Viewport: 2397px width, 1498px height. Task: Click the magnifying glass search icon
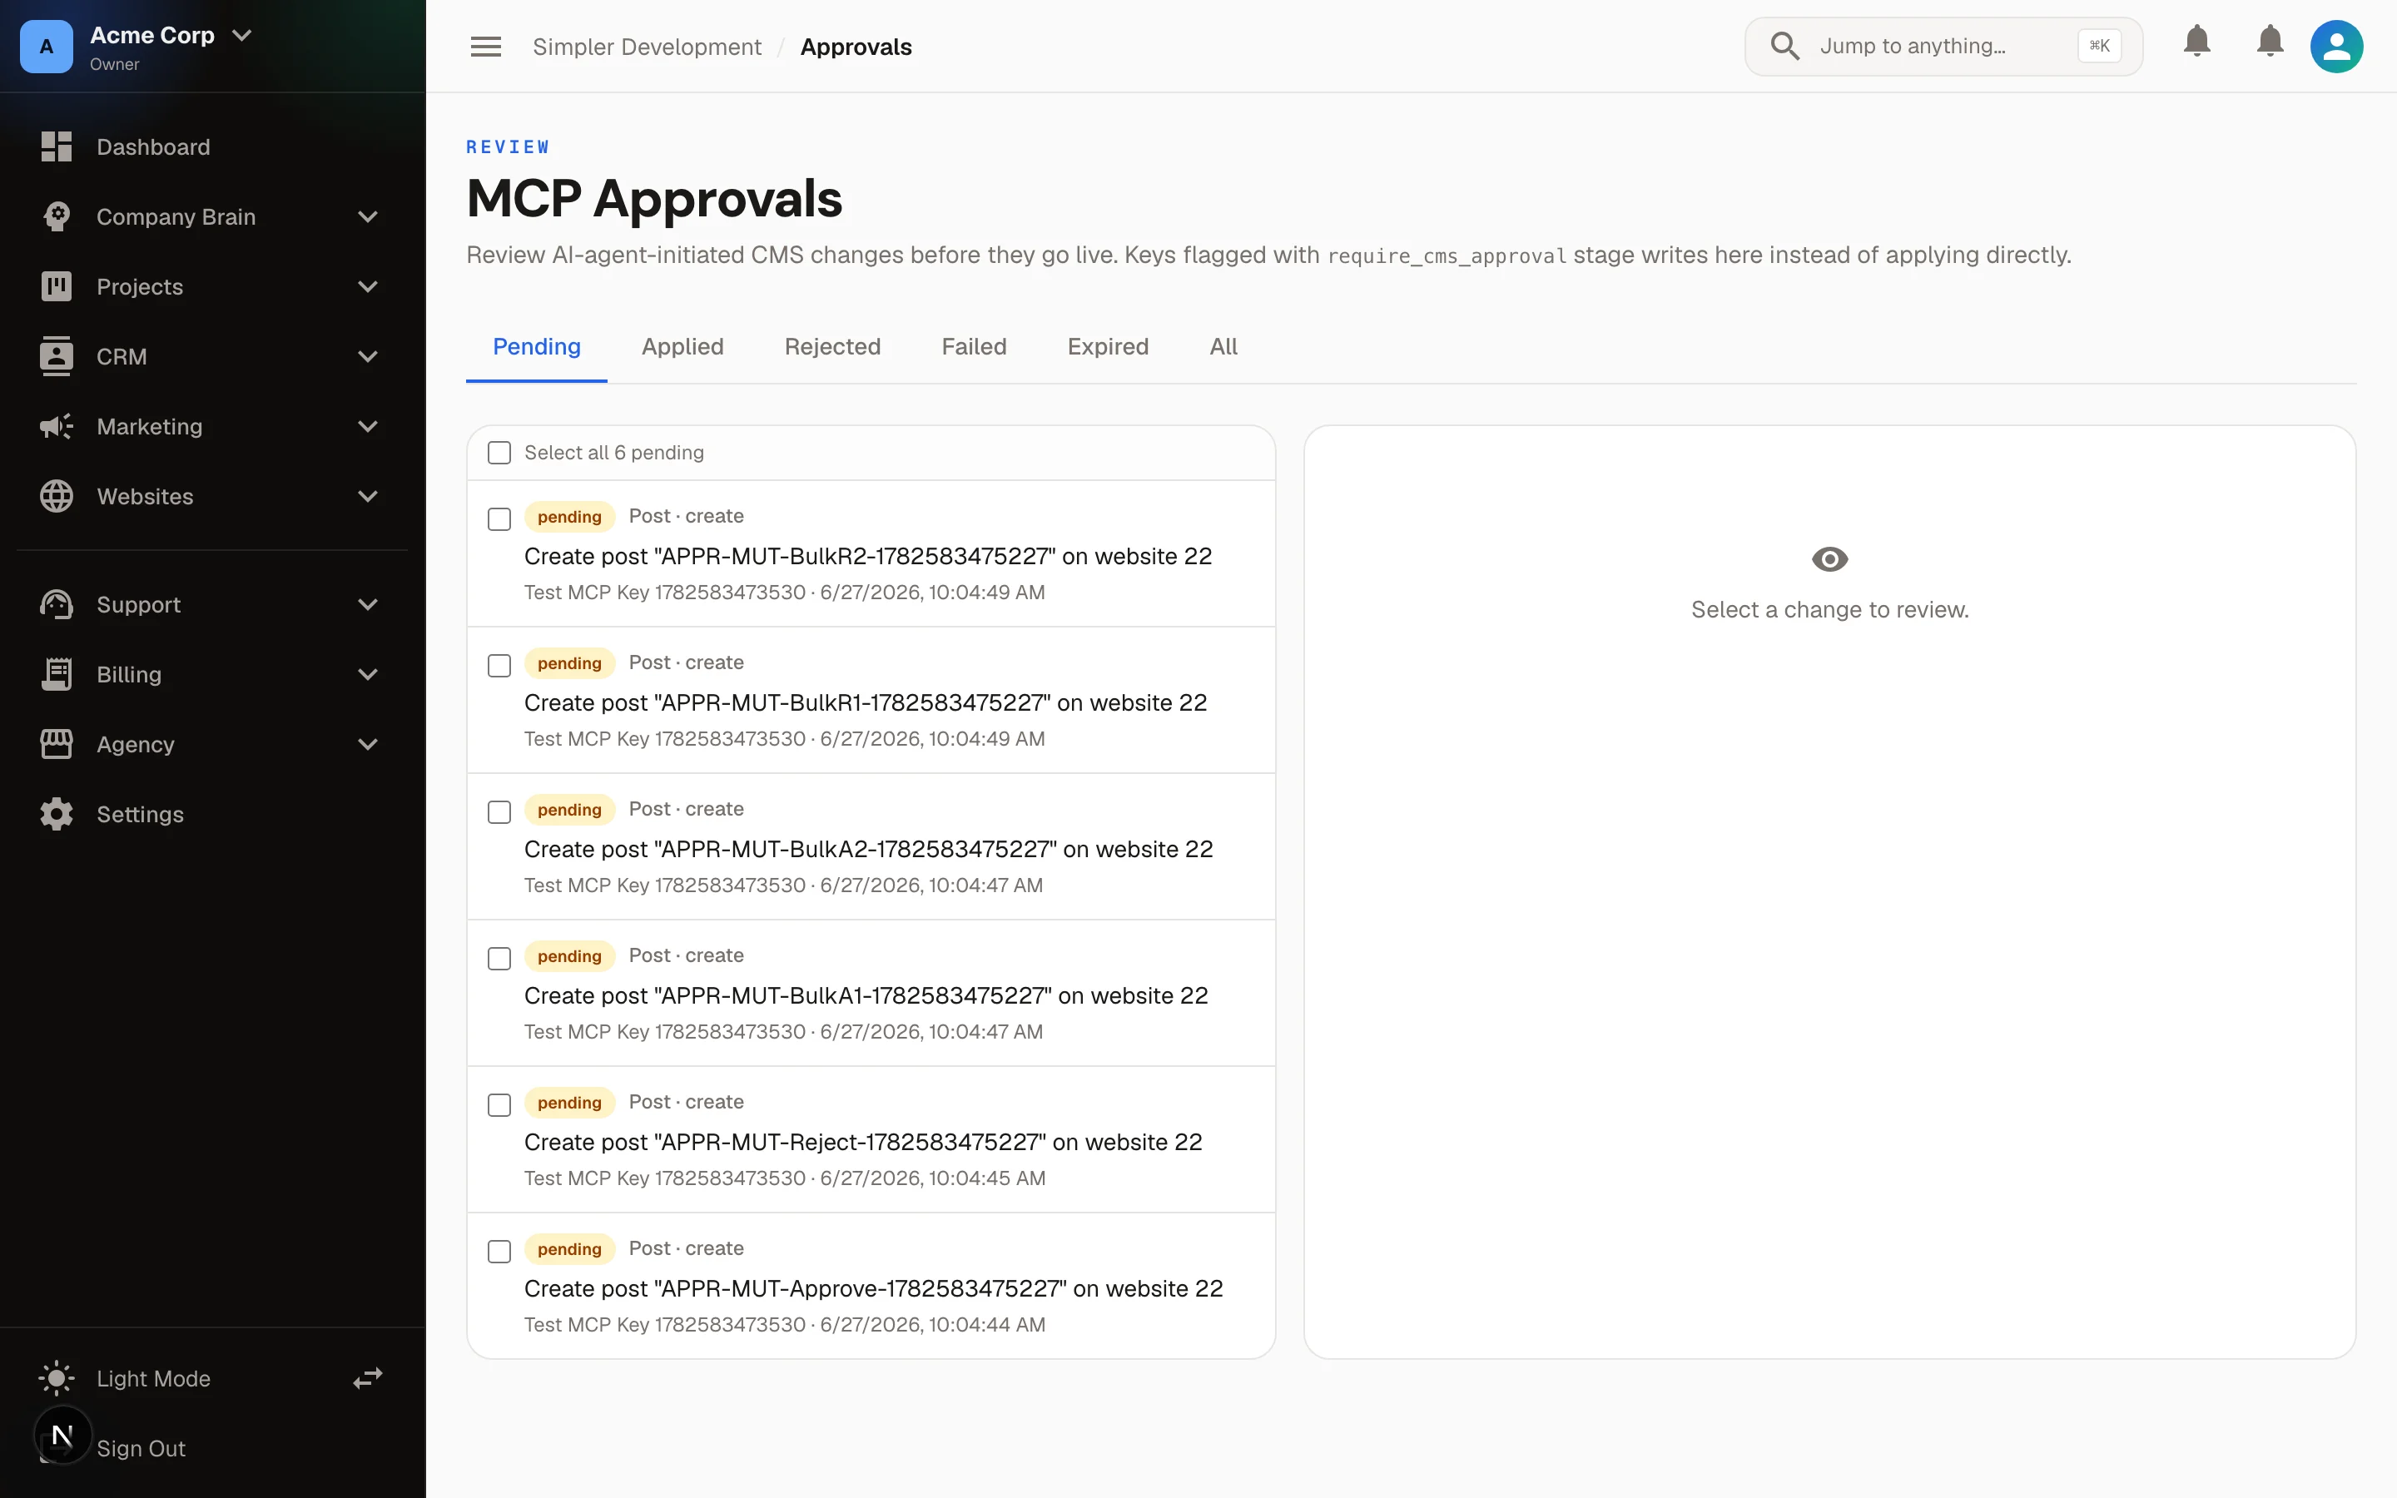[1785, 47]
